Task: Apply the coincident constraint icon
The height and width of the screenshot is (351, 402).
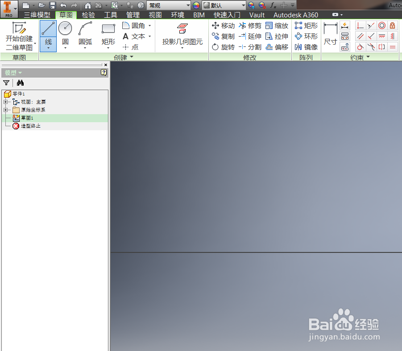Action: click(361, 25)
